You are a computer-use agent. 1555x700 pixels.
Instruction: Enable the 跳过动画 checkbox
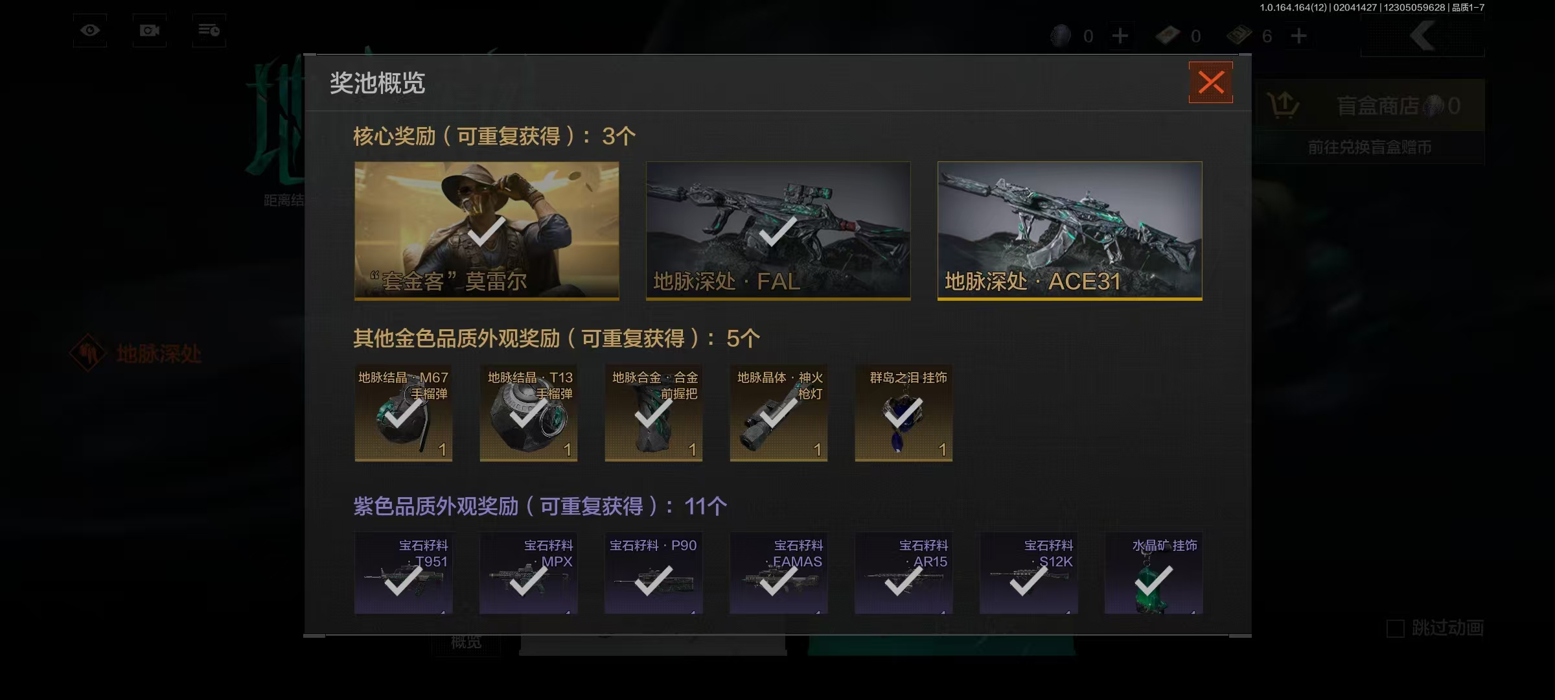(1396, 628)
